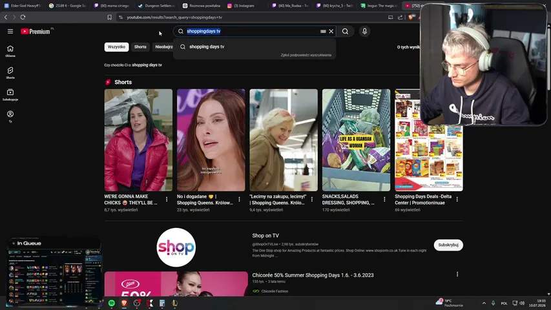This screenshot has height=310, width=551.
Task: Go to YouTube Premium home logo
Action: (35, 31)
